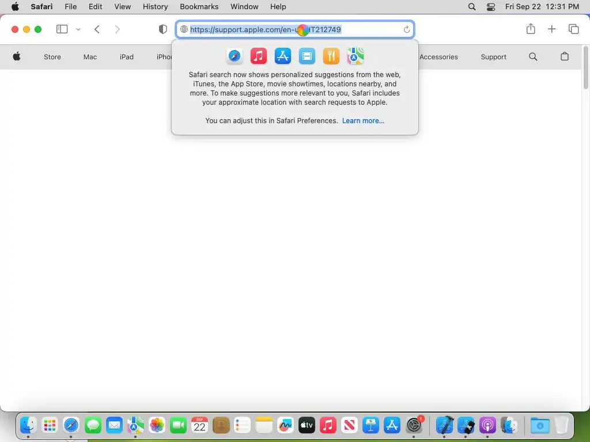This screenshot has height=442, width=590.
Task: Open Finder from the Dock
Action: point(28,425)
